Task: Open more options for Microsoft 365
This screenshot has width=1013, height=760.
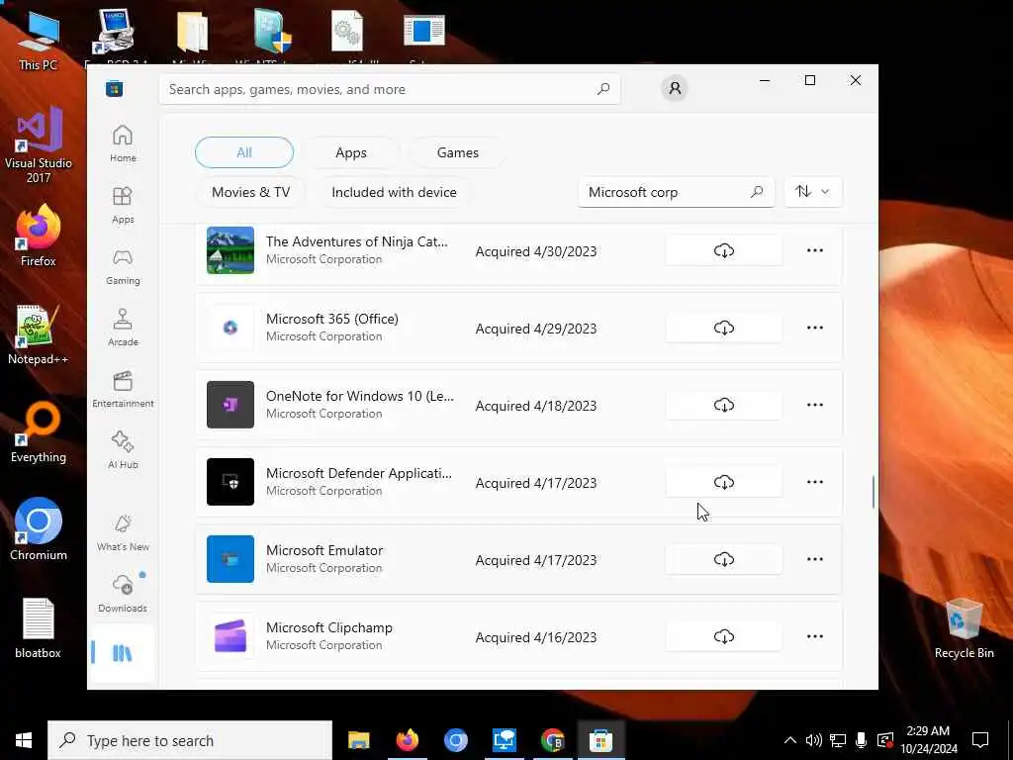Action: tap(815, 328)
